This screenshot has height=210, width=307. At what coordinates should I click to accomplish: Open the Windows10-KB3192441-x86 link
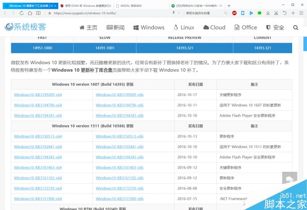point(120,147)
